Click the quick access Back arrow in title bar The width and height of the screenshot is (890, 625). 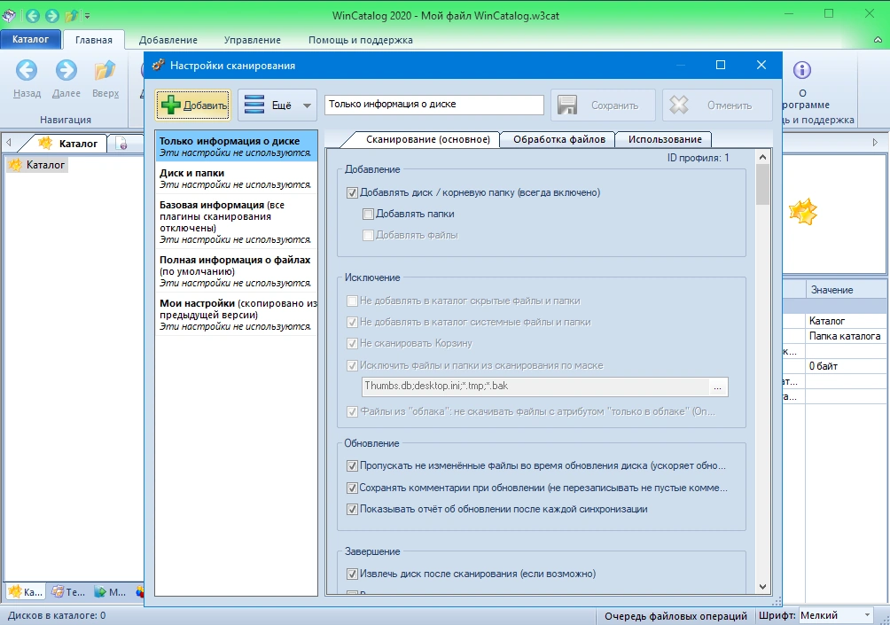pyautogui.click(x=33, y=15)
